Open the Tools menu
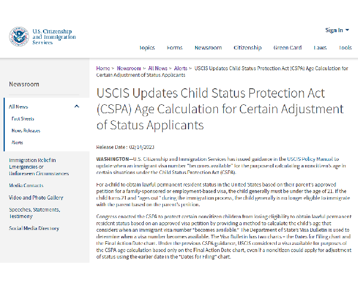358x286 pixels. coord(345,48)
